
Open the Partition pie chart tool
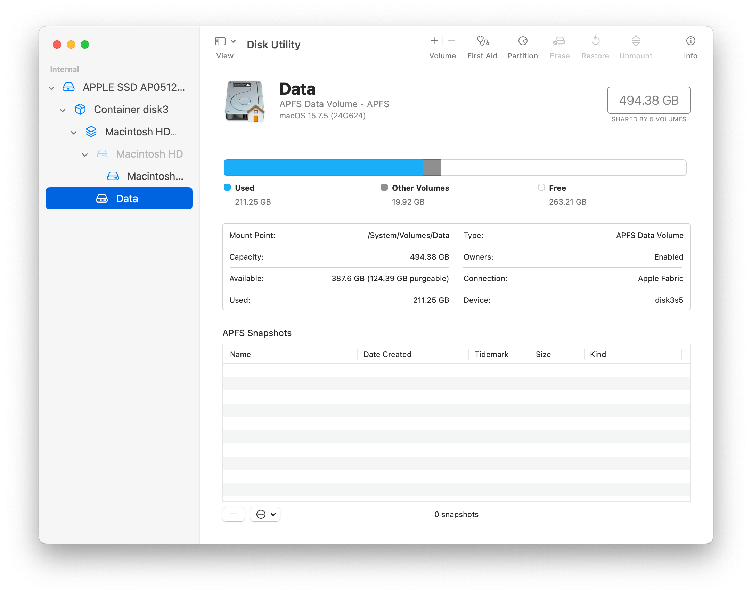click(523, 41)
